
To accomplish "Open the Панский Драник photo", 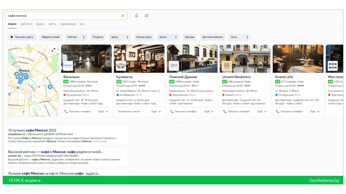I will pyautogui.click(x=192, y=58).
